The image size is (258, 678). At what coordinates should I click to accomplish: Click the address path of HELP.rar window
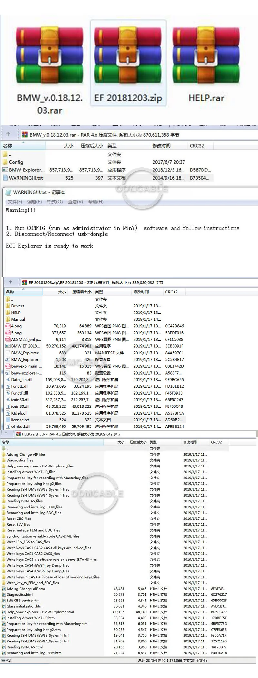point(135,434)
